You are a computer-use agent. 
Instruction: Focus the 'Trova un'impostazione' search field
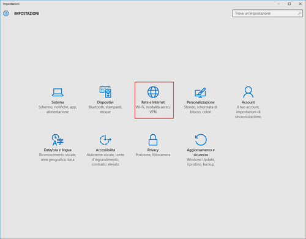(267, 13)
